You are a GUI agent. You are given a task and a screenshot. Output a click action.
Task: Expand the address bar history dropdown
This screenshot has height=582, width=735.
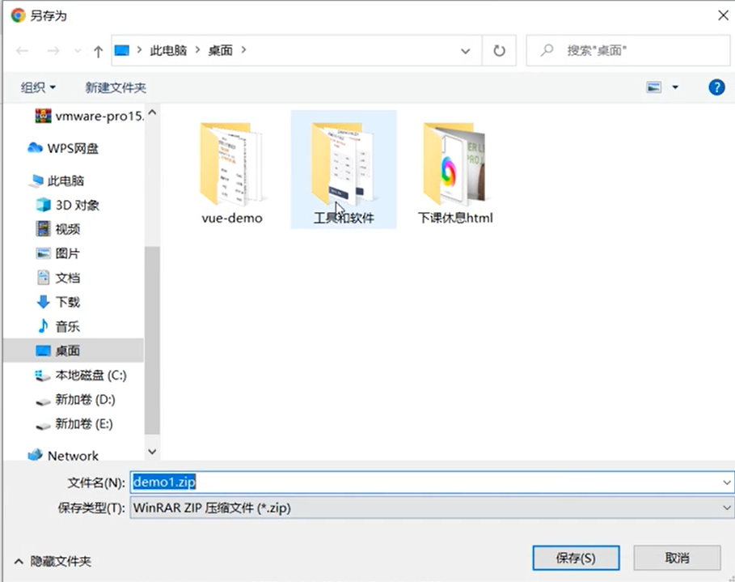(466, 51)
